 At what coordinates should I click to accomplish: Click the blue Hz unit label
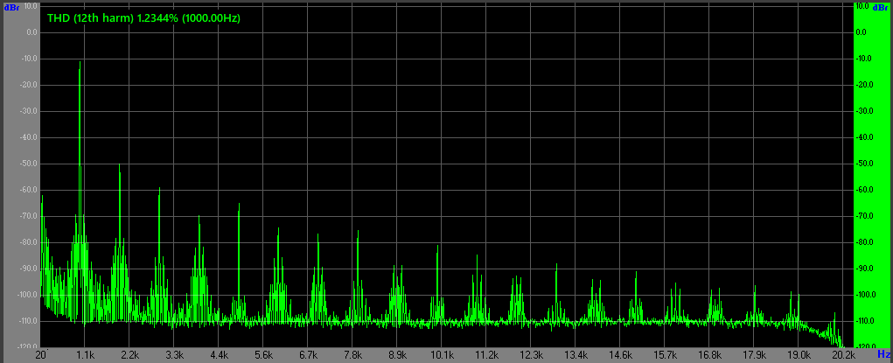(884, 356)
